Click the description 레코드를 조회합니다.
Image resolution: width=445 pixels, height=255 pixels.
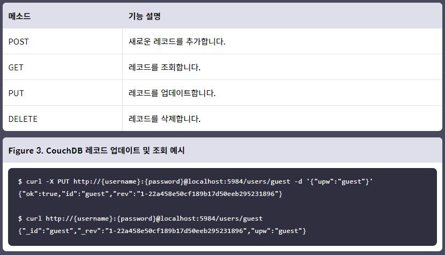coord(164,68)
